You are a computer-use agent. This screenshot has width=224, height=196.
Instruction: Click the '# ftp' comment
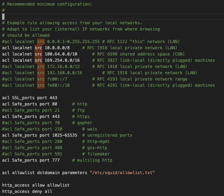coord(79,110)
